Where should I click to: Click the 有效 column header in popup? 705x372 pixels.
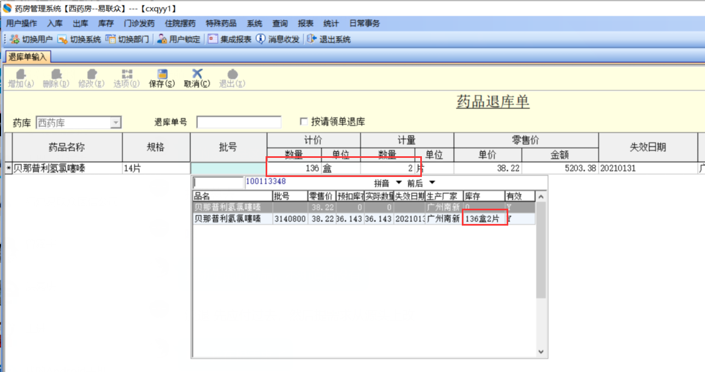click(520, 196)
